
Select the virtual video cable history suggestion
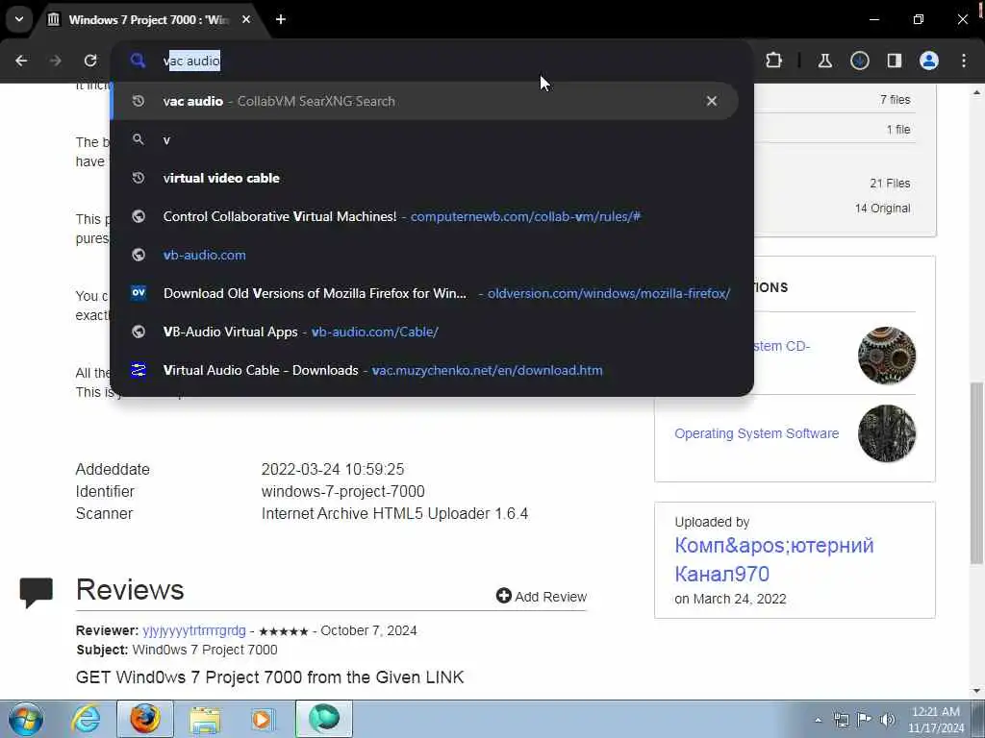pyautogui.click(x=424, y=178)
